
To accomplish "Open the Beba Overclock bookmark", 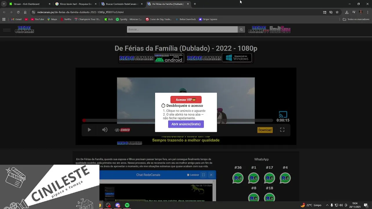I will click(x=186, y=19).
